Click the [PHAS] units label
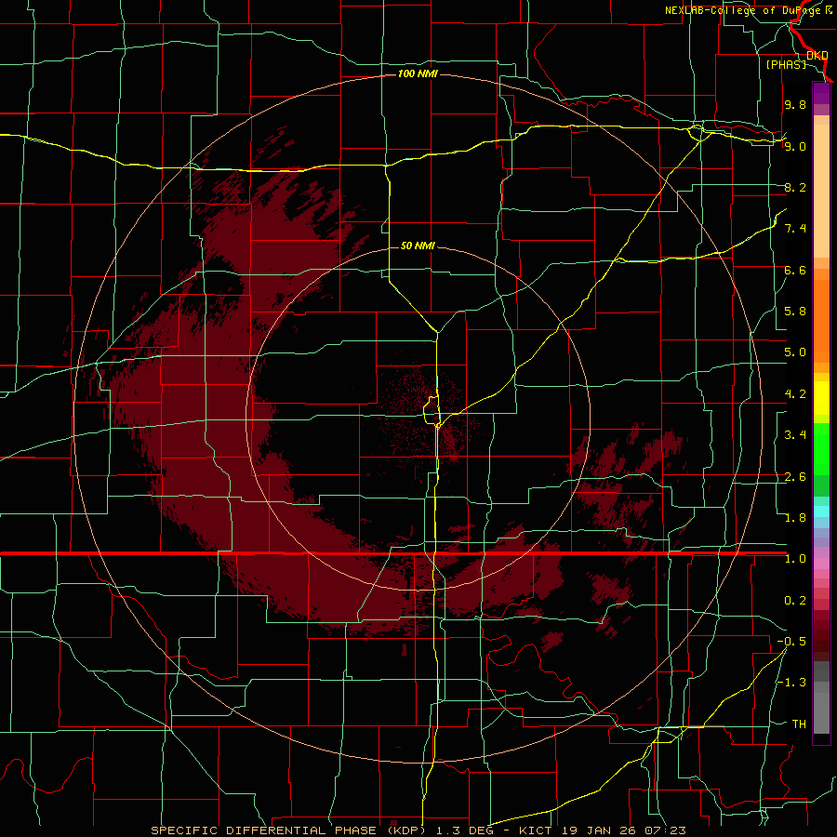 786,64
